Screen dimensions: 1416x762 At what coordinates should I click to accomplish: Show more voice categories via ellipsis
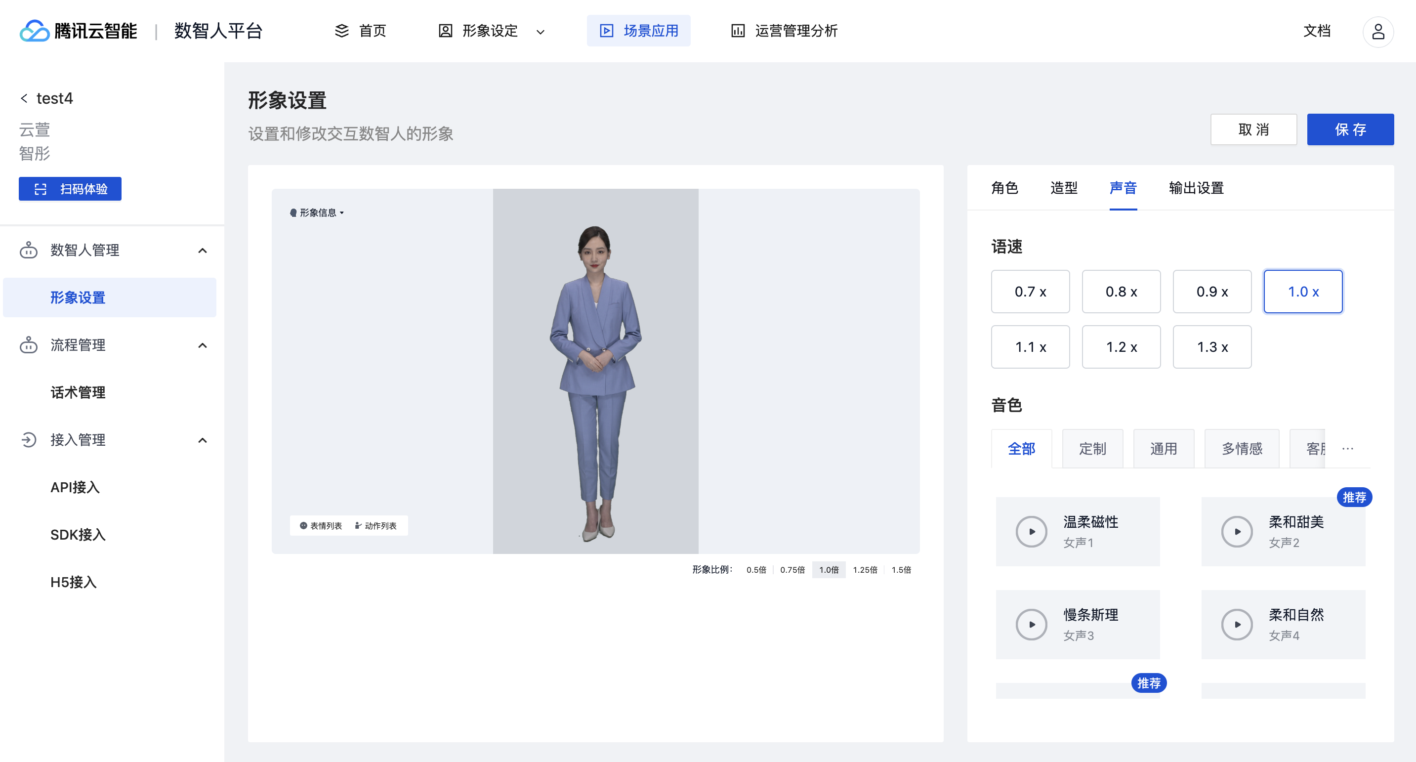1347,449
